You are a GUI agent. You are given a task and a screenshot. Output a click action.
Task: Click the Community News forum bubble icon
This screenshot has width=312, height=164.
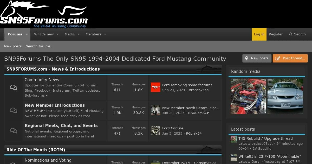(14, 87)
